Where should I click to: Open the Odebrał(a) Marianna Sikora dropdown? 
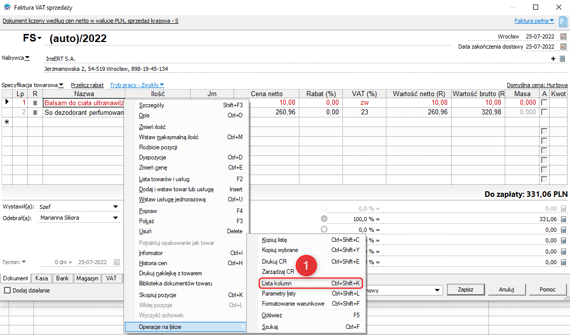coord(115,218)
